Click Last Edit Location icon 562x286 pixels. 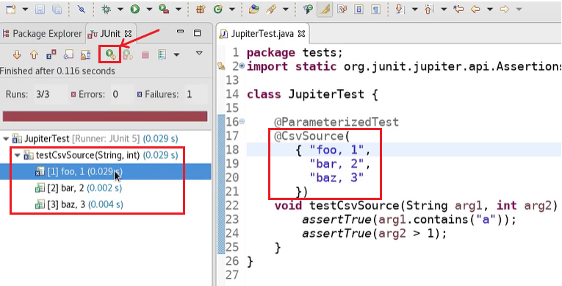pyautogui.click(x=458, y=10)
